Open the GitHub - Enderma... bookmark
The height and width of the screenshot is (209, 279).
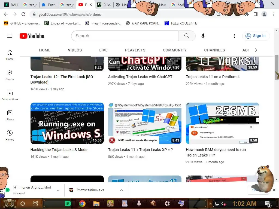22,23
